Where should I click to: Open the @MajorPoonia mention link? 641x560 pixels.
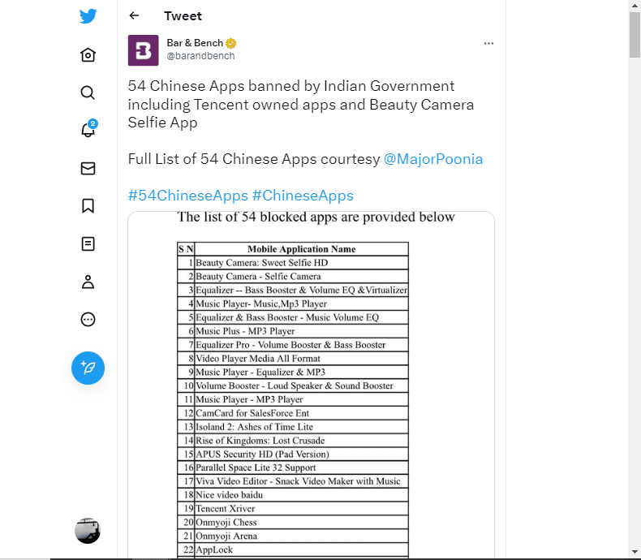pyautogui.click(x=433, y=159)
